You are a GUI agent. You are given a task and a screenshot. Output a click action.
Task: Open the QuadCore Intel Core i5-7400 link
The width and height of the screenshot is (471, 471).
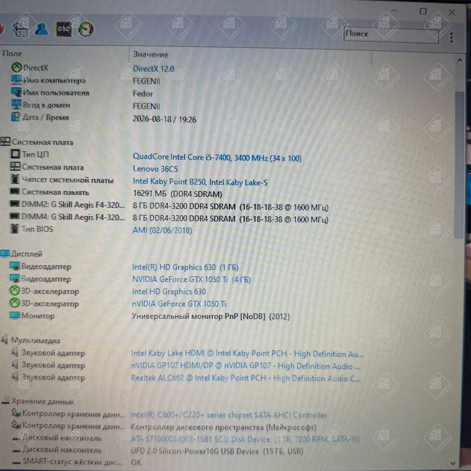[x=217, y=157]
